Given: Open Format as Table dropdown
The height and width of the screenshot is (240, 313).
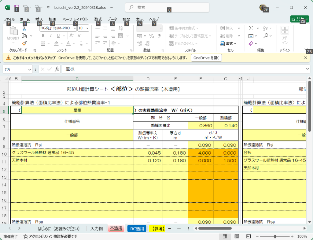Looking at the screenshot, I should pos(190,36).
